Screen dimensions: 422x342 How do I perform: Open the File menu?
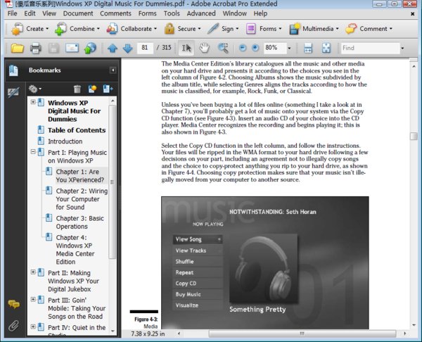tap(12, 13)
